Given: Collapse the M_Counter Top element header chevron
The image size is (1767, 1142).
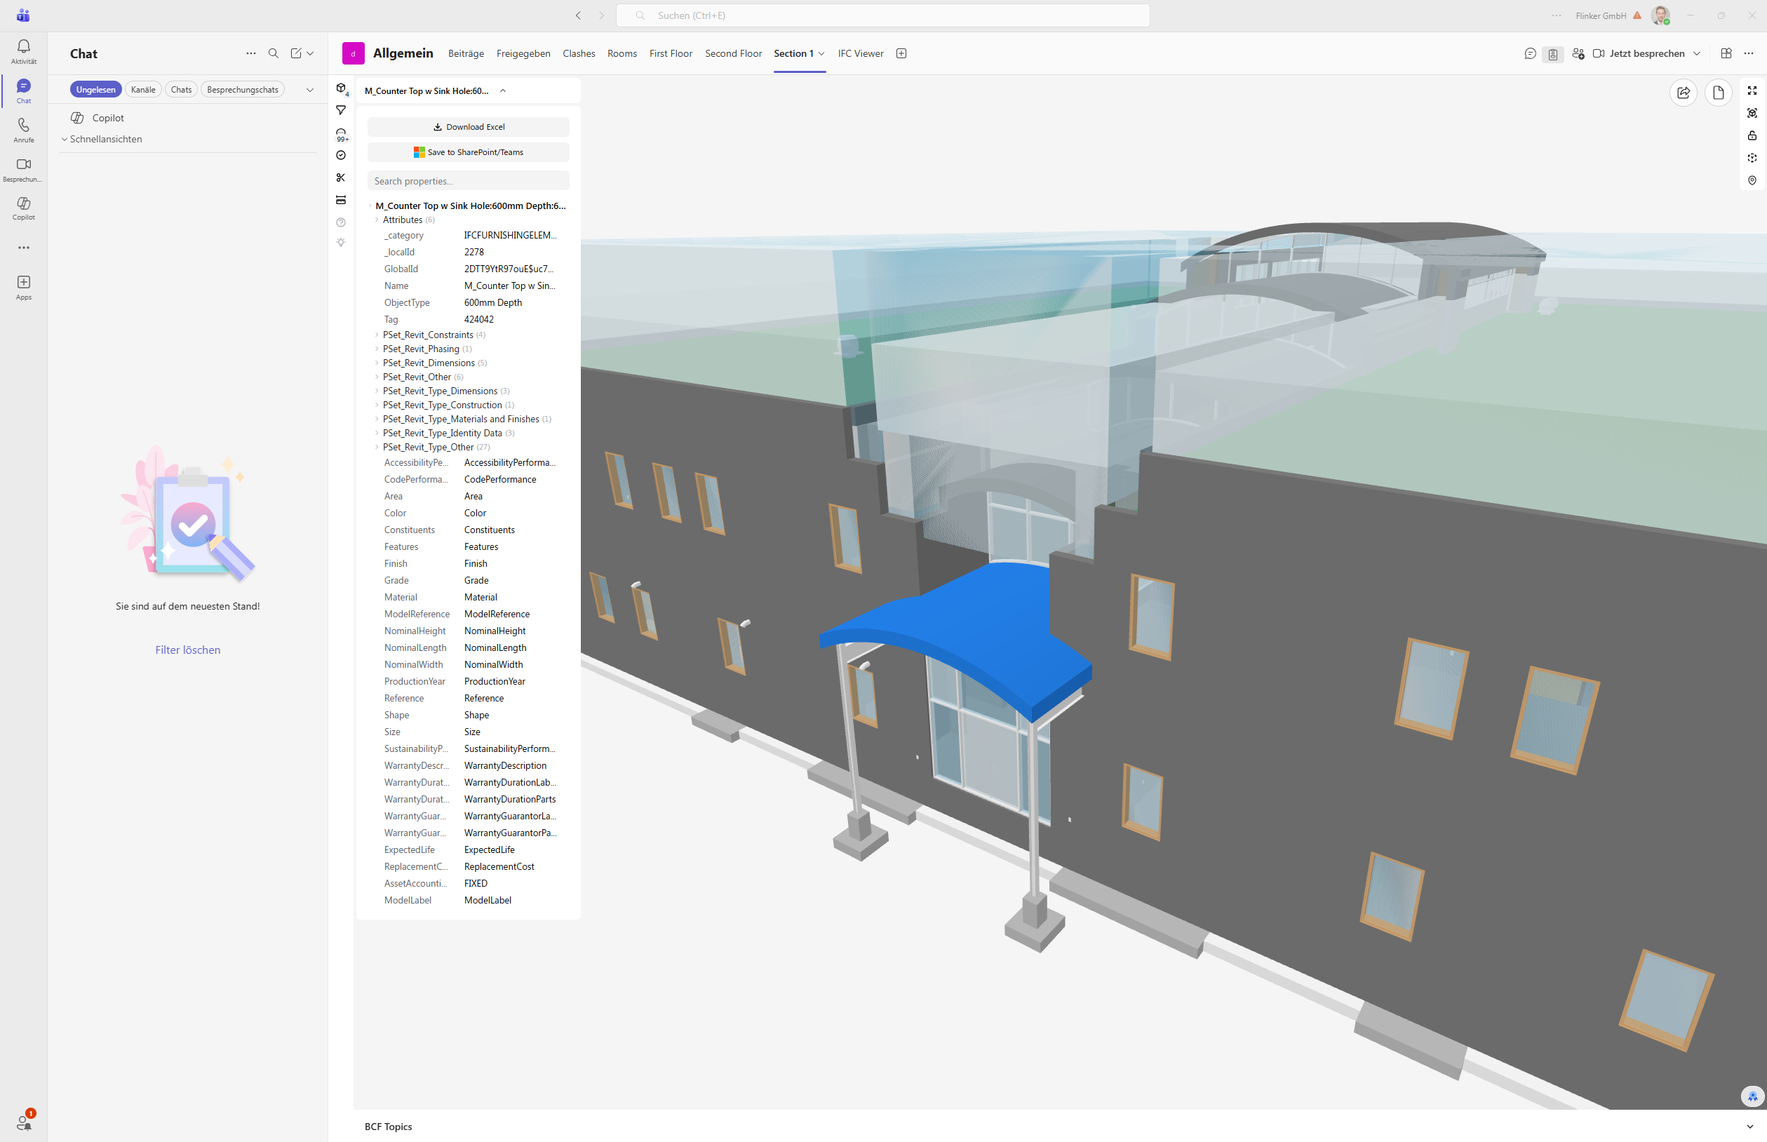Looking at the screenshot, I should pos(503,91).
